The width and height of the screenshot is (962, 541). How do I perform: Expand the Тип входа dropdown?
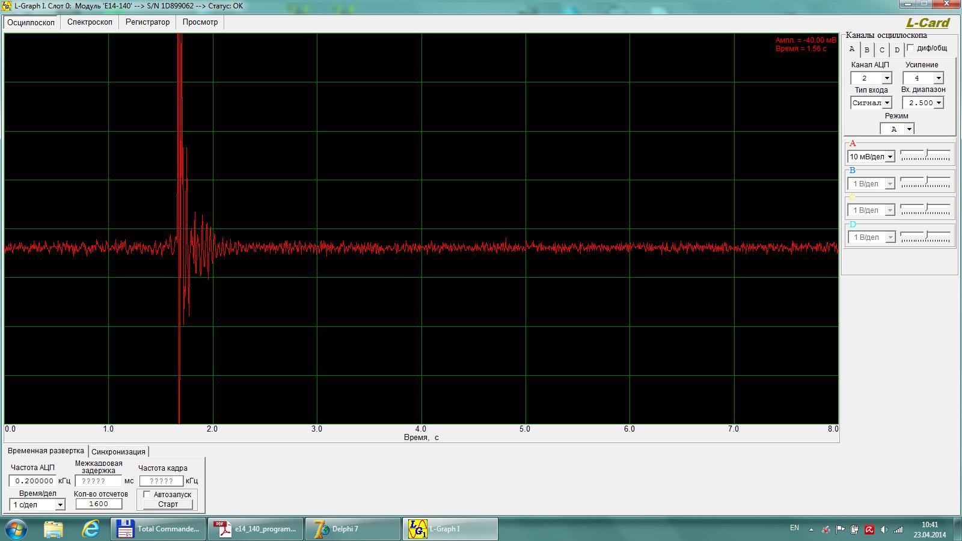click(887, 103)
